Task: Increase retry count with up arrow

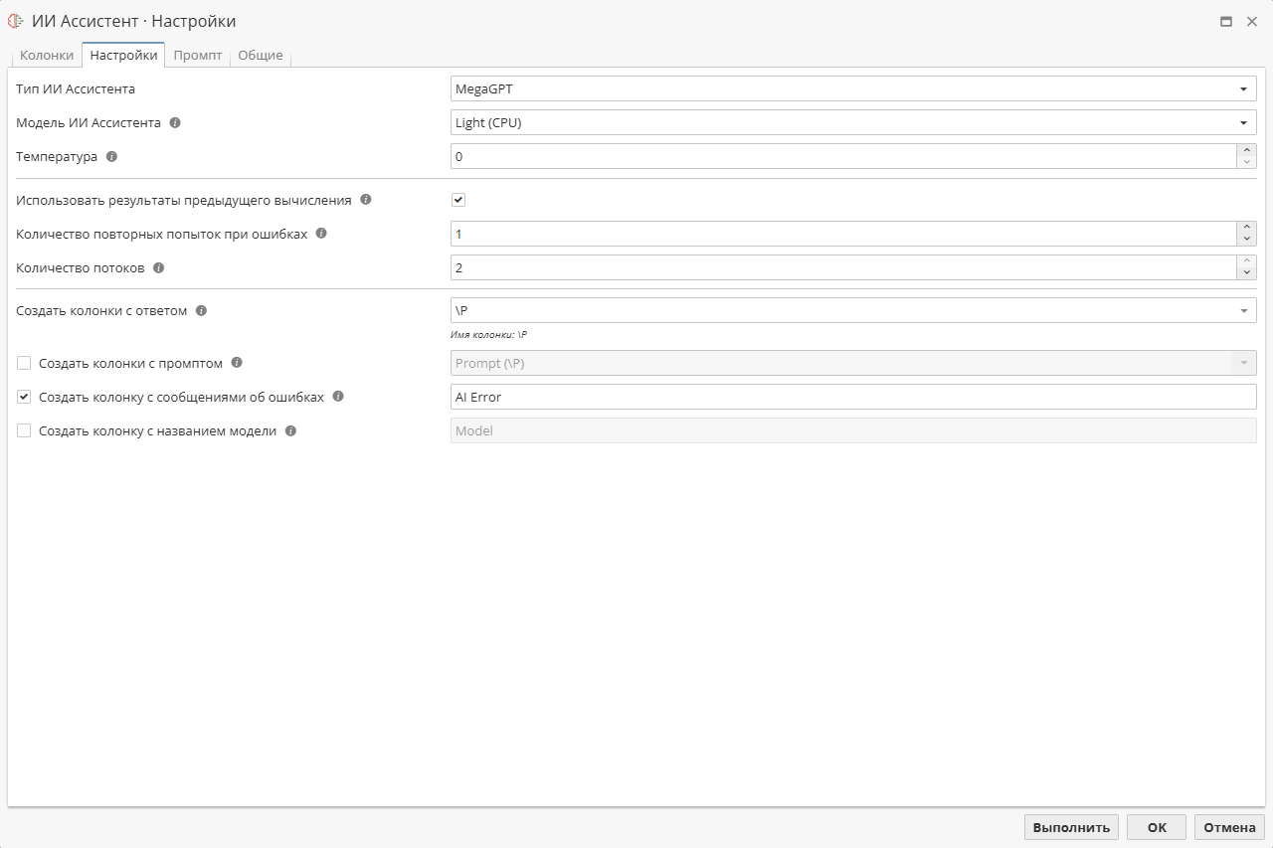Action: tap(1247, 228)
